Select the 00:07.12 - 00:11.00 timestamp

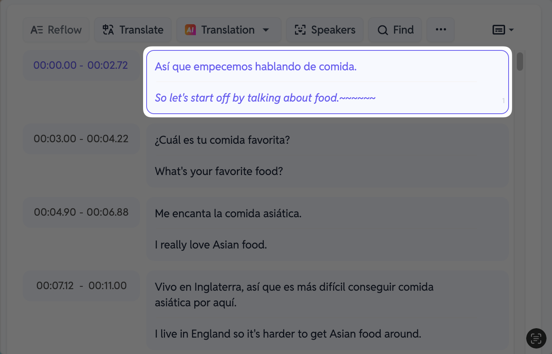(81, 286)
